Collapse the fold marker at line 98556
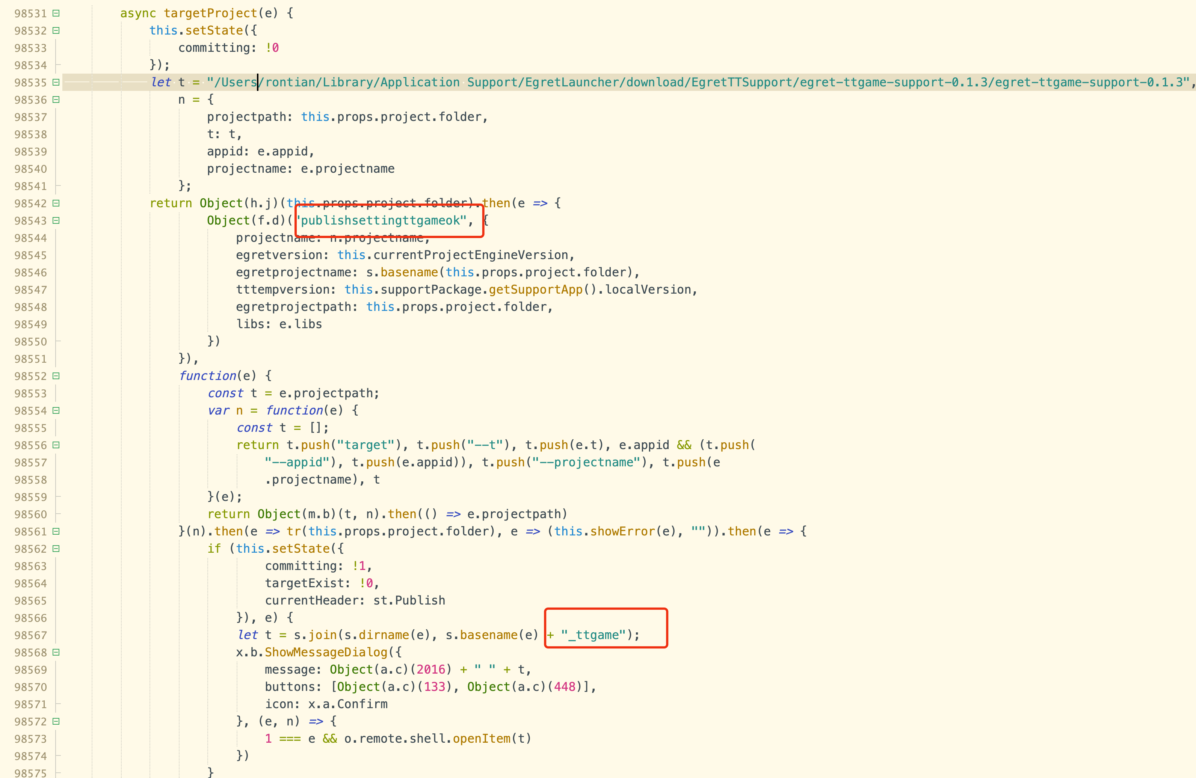This screenshot has height=778, width=1196. [56, 445]
